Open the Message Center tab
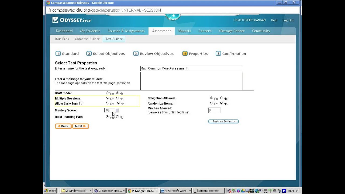Screen dimensions: 345x194 pyautogui.click(x=232, y=31)
